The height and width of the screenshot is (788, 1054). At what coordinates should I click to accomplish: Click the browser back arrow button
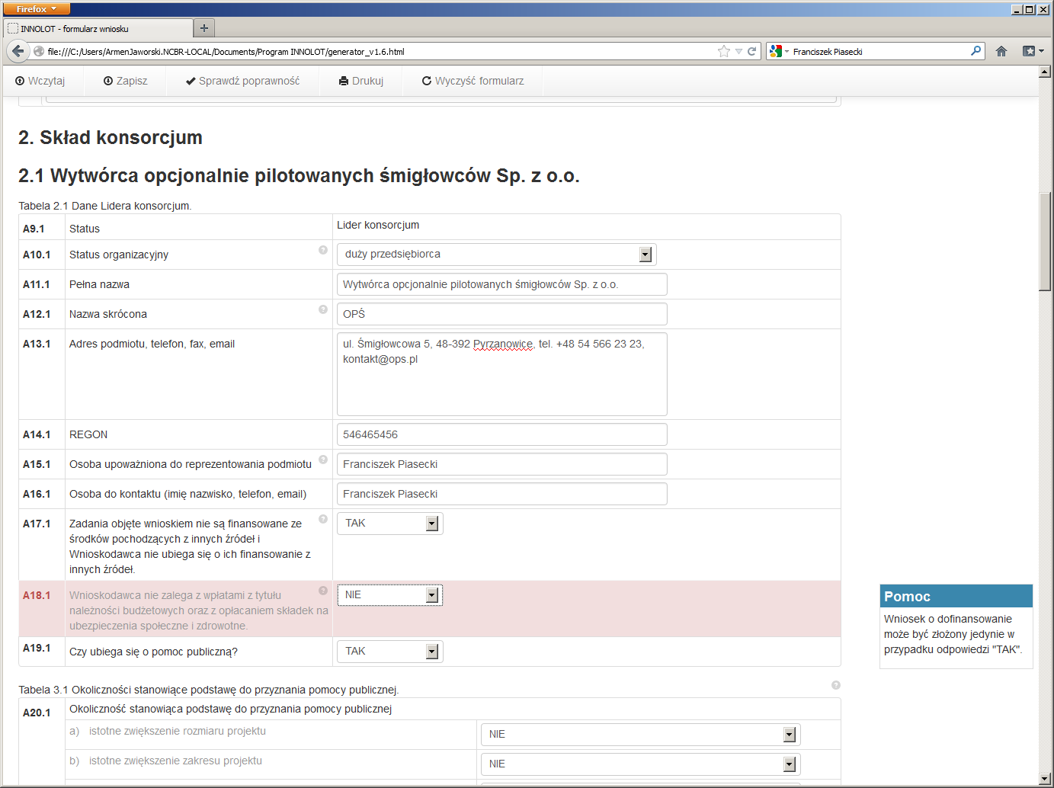point(18,51)
